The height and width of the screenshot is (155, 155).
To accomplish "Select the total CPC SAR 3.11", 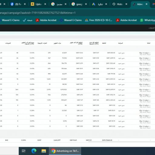I will pos(89,140).
